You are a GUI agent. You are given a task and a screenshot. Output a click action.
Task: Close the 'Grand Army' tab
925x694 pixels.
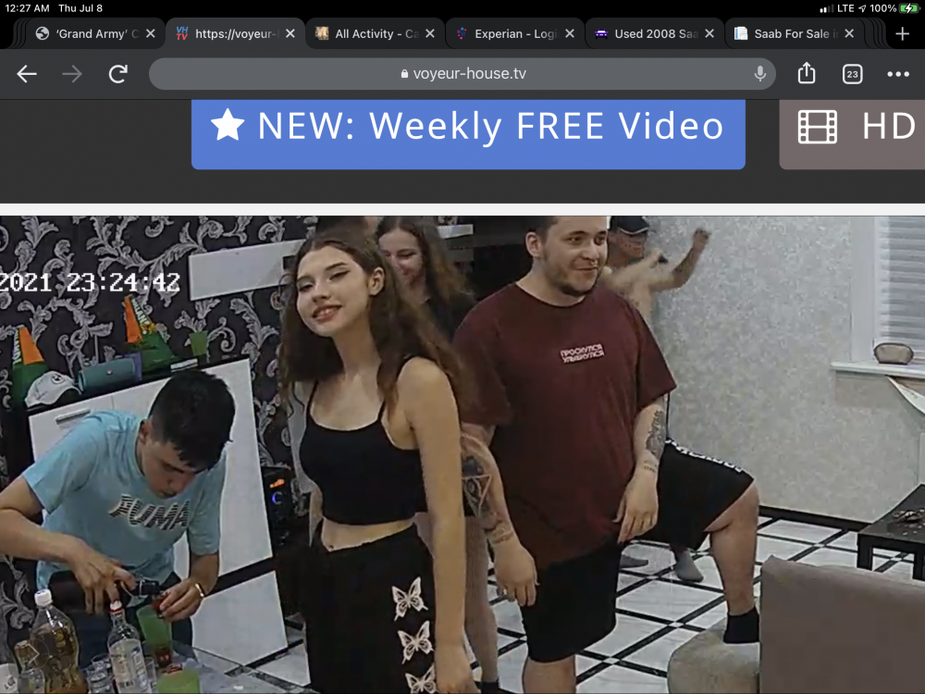pyautogui.click(x=151, y=33)
